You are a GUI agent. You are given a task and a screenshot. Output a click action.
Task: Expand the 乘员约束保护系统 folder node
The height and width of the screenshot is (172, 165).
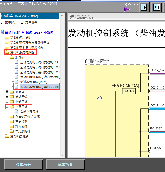click(7, 116)
